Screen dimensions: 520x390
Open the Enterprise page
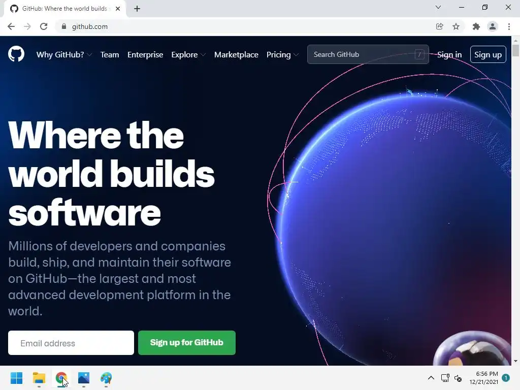click(x=145, y=55)
